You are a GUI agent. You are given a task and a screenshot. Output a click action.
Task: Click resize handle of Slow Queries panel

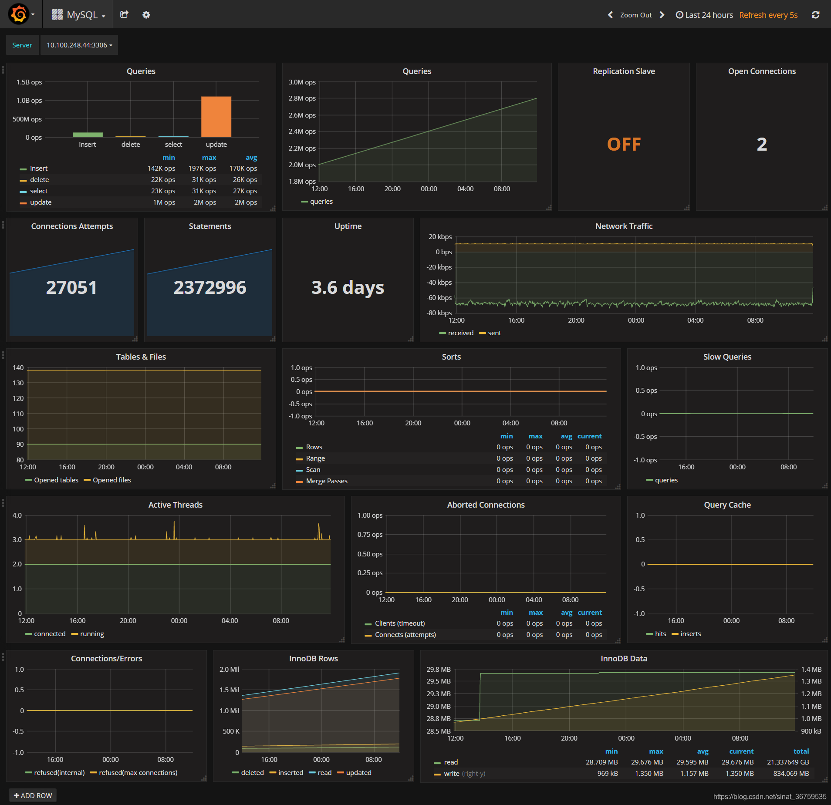pyautogui.click(x=824, y=486)
